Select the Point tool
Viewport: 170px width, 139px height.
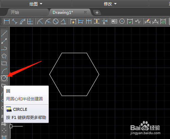[4, 131]
